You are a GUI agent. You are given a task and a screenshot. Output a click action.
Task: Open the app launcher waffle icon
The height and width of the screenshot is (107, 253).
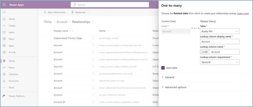point(4,5)
